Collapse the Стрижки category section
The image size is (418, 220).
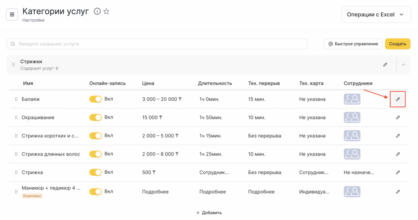point(403,65)
